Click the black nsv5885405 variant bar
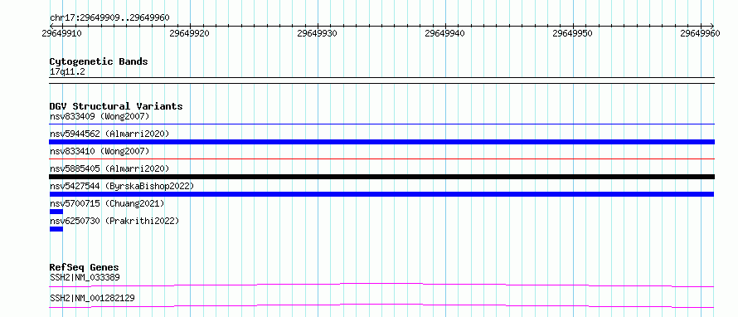 click(381, 177)
